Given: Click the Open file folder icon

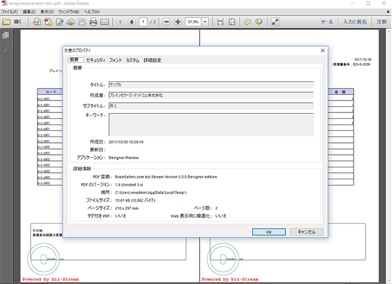Looking at the screenshot, I should click(6, 22).
